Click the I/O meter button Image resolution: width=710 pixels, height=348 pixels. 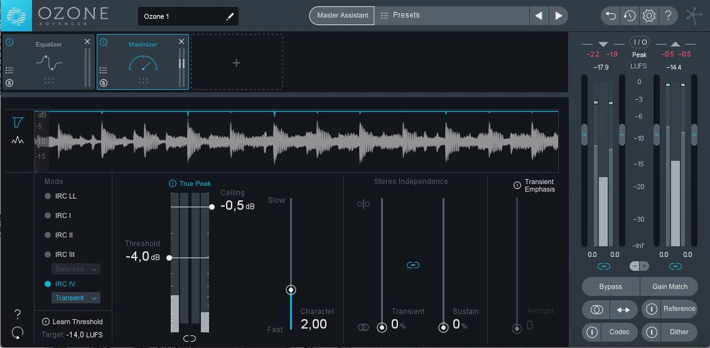click(x=640, y=42)
